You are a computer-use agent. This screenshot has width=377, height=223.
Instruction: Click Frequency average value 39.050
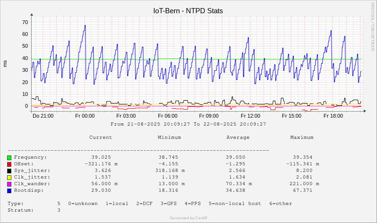[236, 157]
